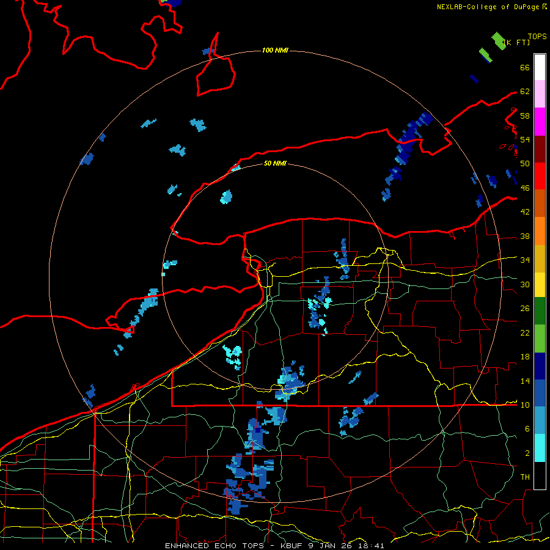Click the black TH legend band

[540, 475]
